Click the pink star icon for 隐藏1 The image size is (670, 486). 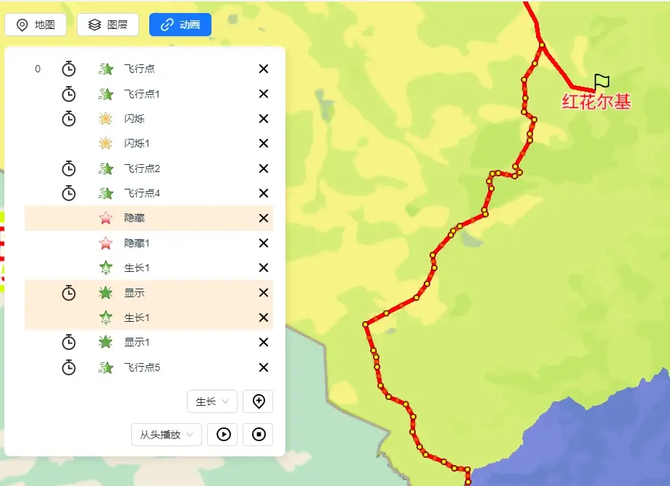[106, 243]
